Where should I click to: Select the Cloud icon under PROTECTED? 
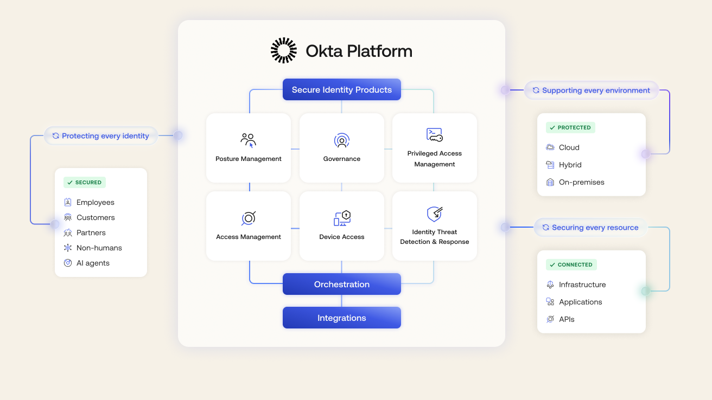click(x=550, y=147)
